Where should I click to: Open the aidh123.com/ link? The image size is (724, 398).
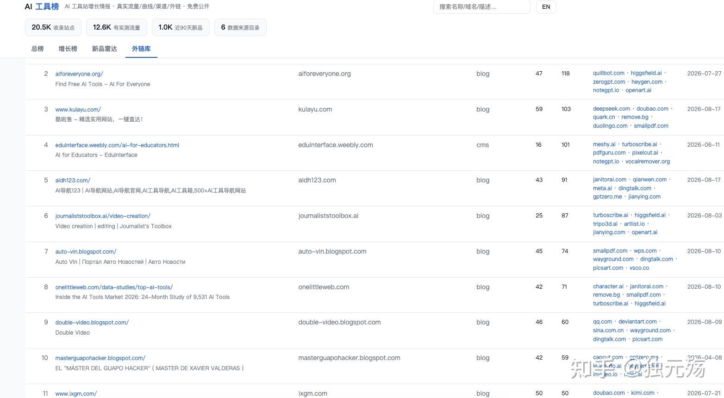(x=73, y=180)
